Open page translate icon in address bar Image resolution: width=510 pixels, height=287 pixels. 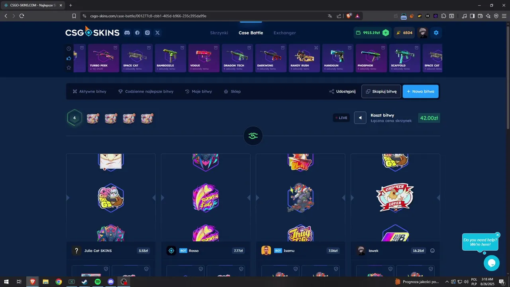[x=330, y=16]
